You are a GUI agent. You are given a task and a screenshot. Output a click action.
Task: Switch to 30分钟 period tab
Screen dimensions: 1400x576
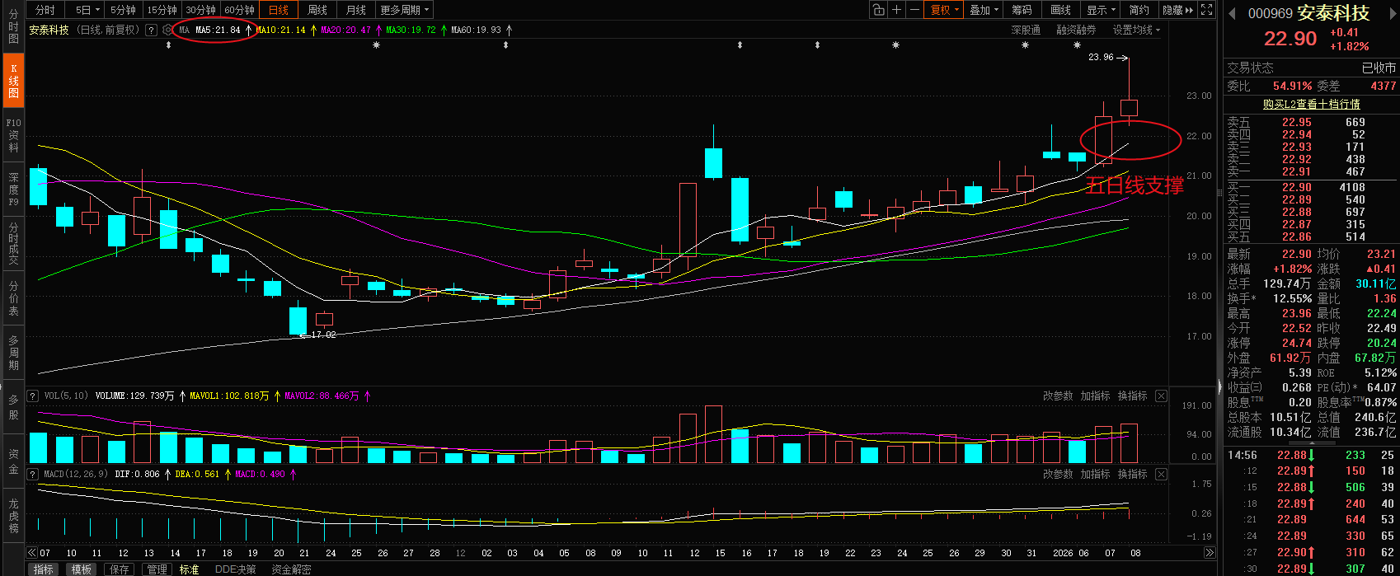pos(200,10)
